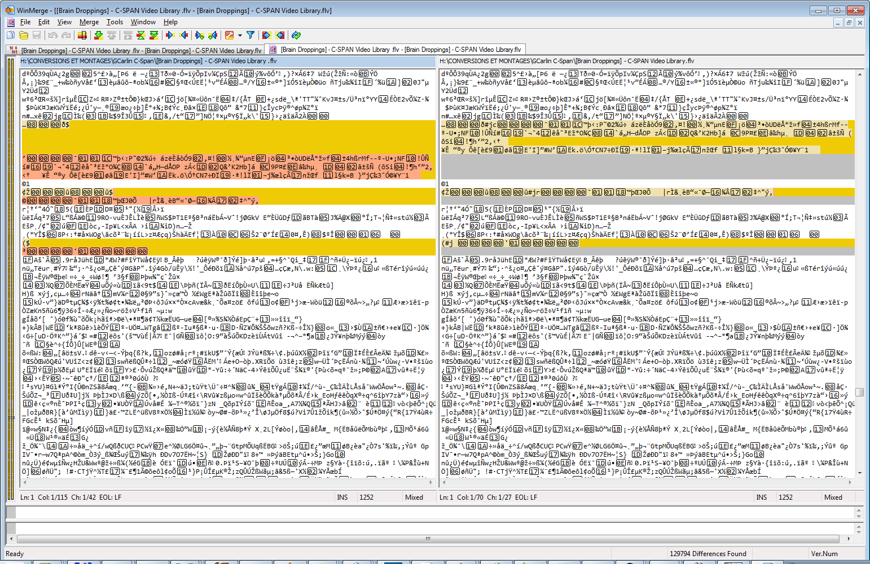Viewport: 870px width, 564px height.
Task: Expand the Window menu
Action: click(143, 22)
